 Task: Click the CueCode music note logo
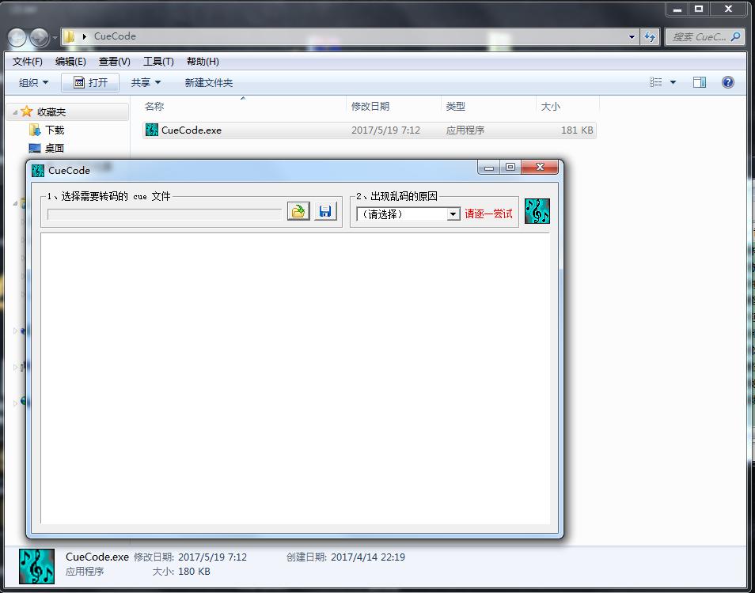coord(537,211)
